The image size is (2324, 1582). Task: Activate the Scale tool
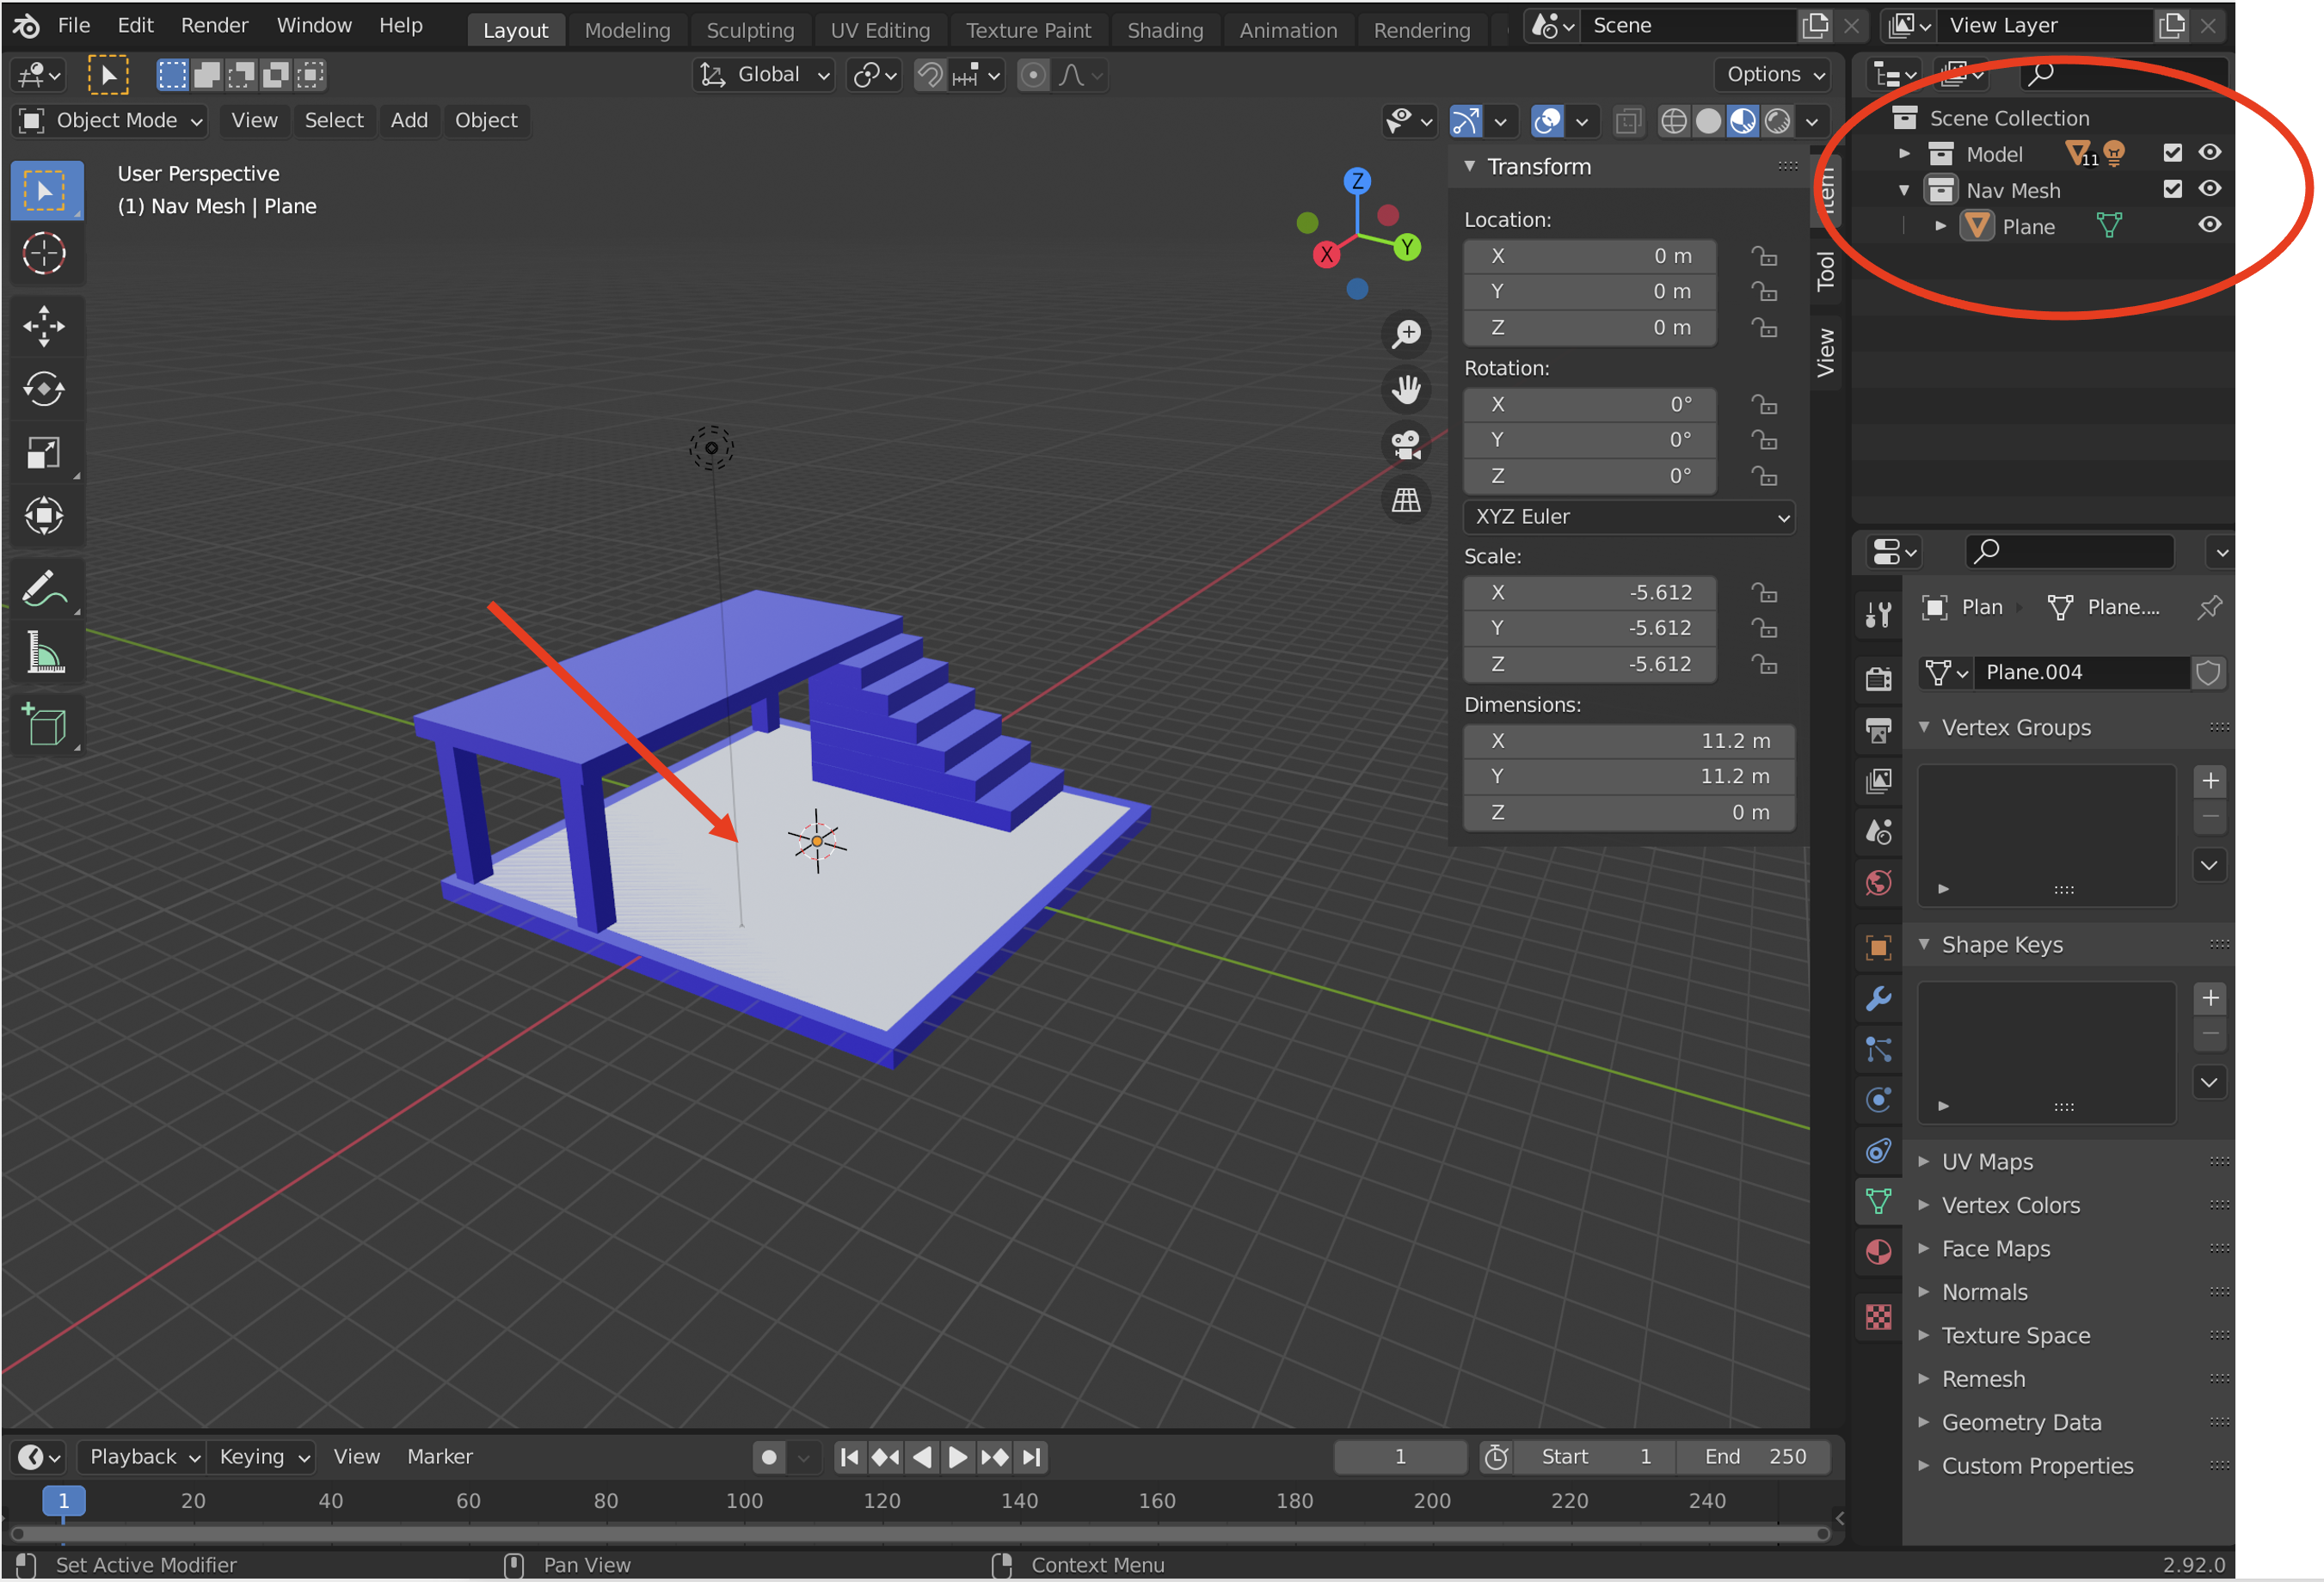point(44,453)
